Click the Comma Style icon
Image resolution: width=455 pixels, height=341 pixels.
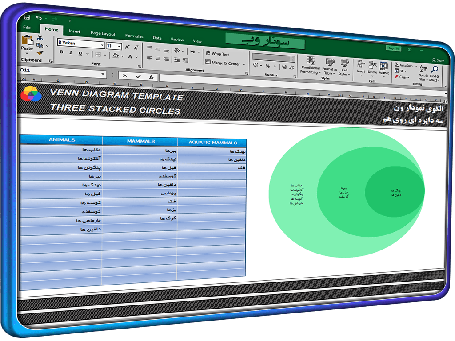pos(275,67)
